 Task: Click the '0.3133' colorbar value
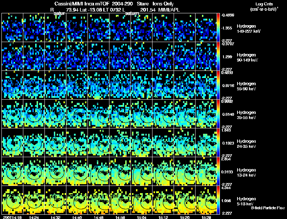pyautogui.click(x=227, y=172)
